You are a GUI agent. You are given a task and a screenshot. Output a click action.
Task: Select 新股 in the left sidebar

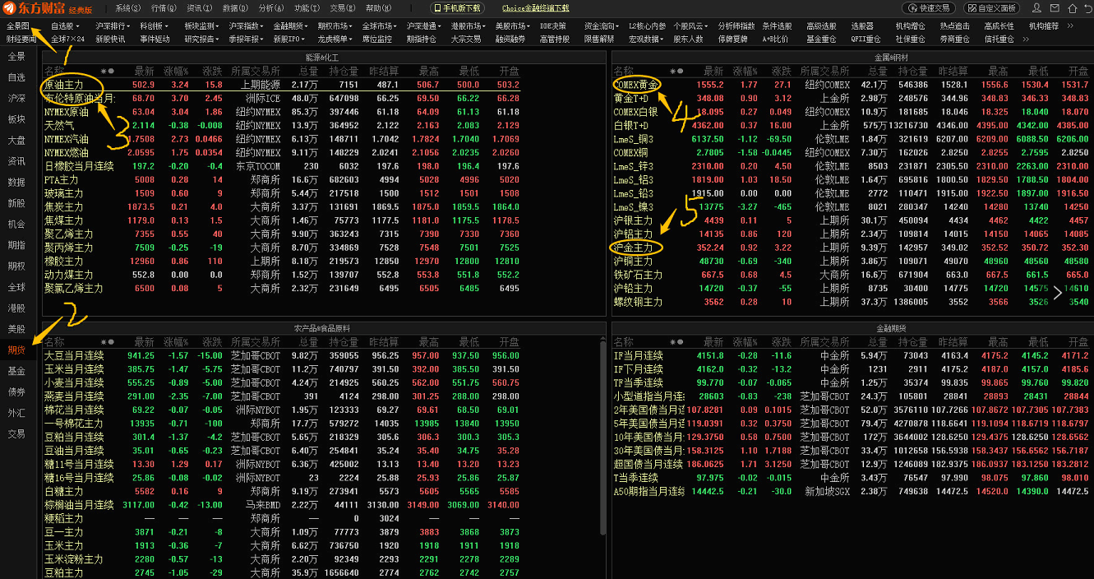(x=16, y=203)
